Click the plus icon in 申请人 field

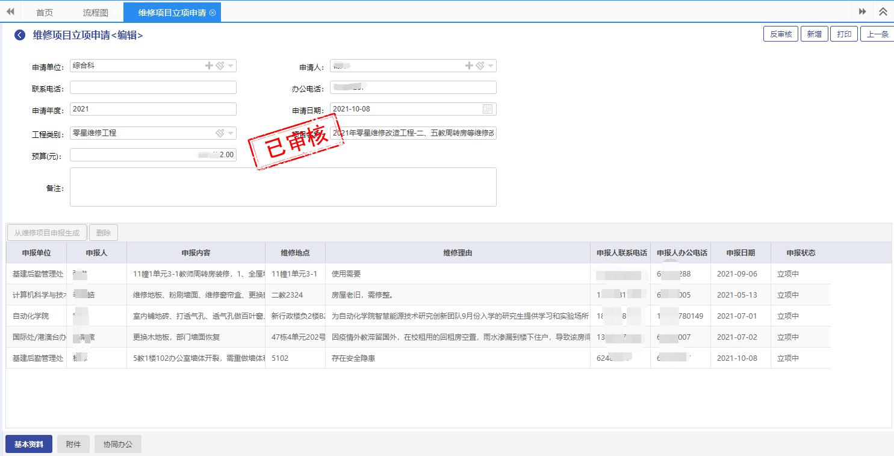(x=469, y=66)
